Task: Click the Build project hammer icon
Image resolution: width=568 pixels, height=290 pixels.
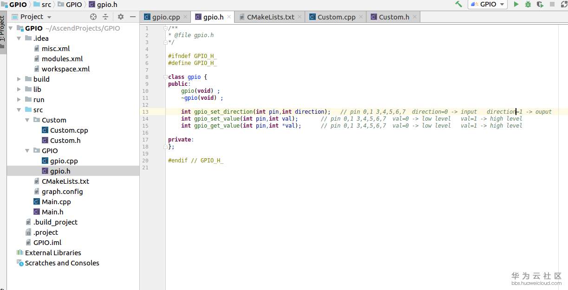Action: [x=459, y=4]
